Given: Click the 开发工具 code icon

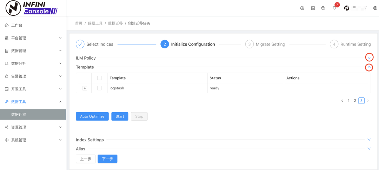Looking at the screenshot, I should click(x=7, y=89).
